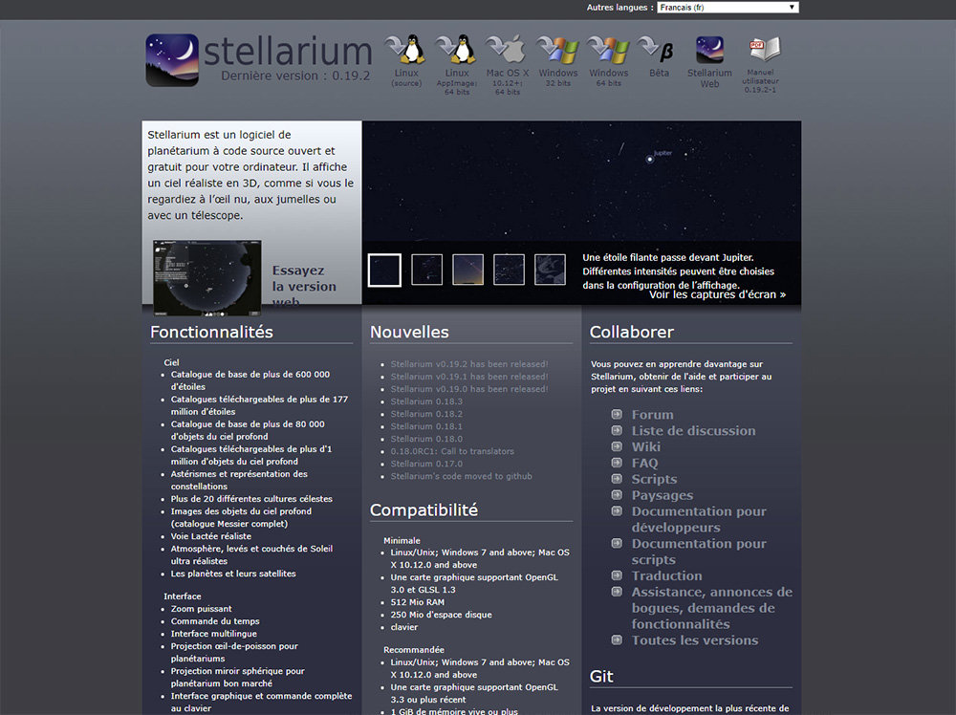Screen dimensions: 956x715
Task: Open 'Voir les captures d'écran'
Action: [x=716, y=294]
